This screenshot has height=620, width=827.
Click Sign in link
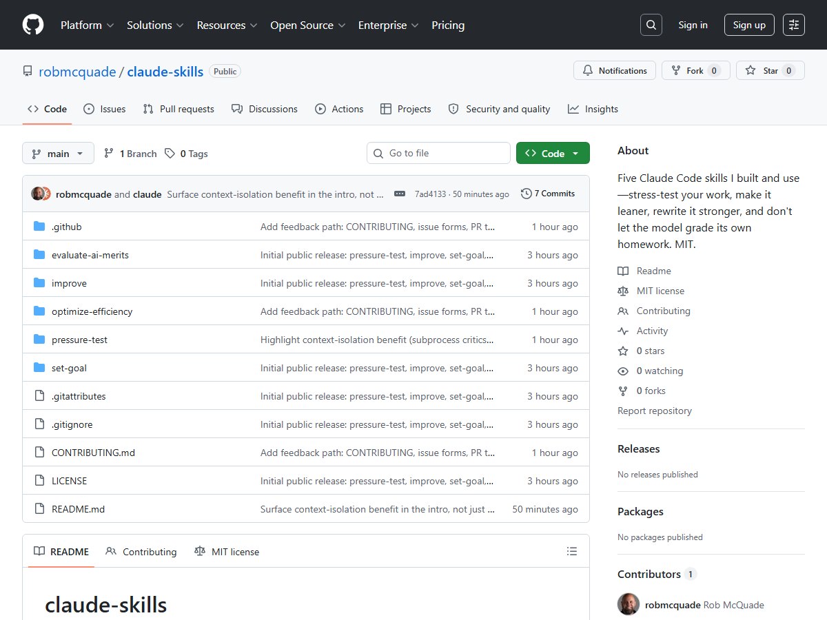click(693, 25)
